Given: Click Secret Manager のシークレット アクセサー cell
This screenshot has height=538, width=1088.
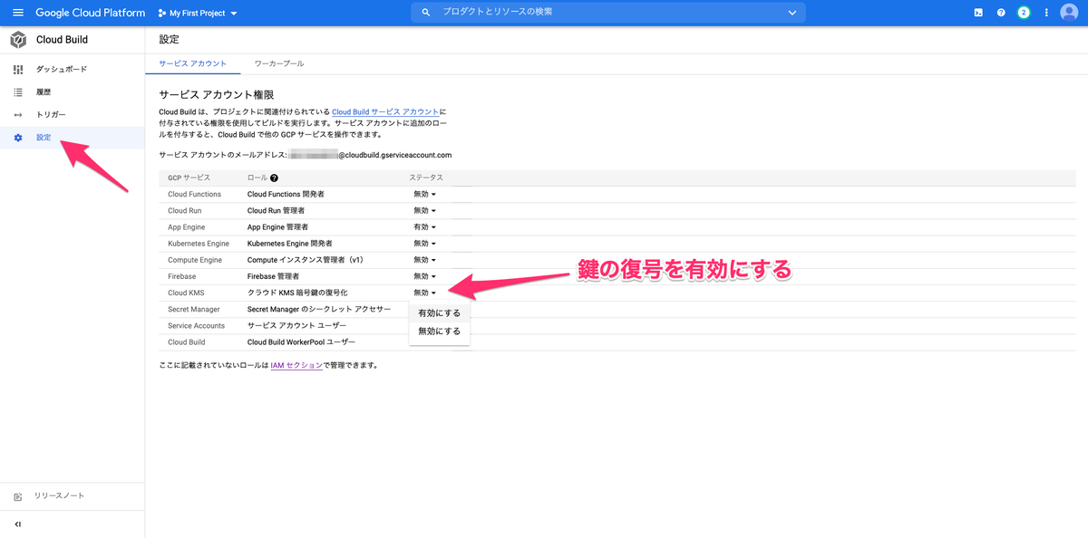Looking at the screenshot, I should click(x=319, y=309).
